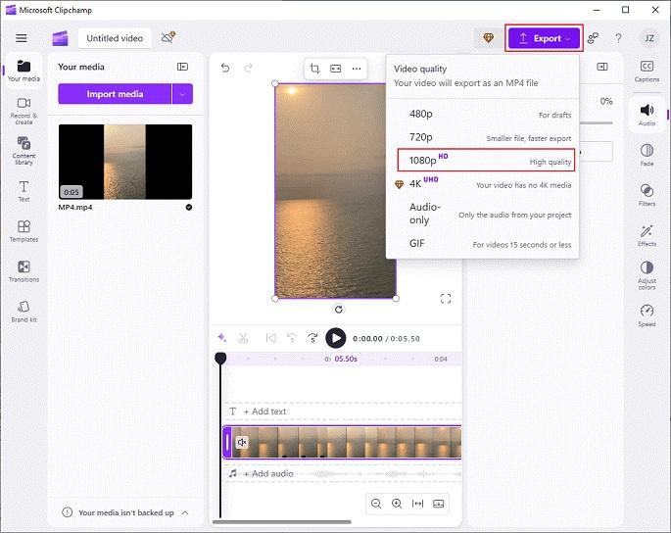Viewport: 671px width, 533px height.
Task: Open the Content library panel
Action: [24, 148]
